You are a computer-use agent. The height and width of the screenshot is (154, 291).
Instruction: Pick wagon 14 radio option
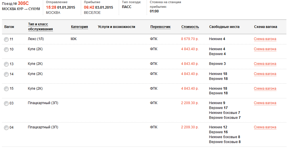[x=6, y=74]
